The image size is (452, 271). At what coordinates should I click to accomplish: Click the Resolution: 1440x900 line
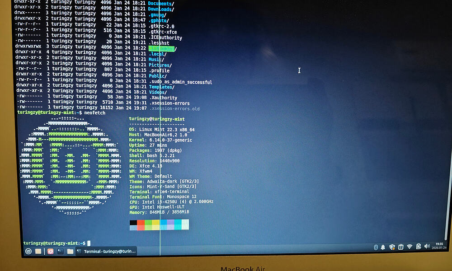pos(155,161)
